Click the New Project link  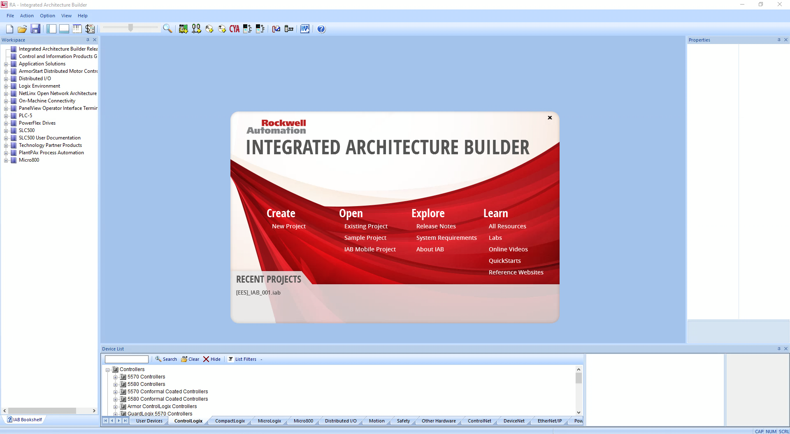coord(288,226)
